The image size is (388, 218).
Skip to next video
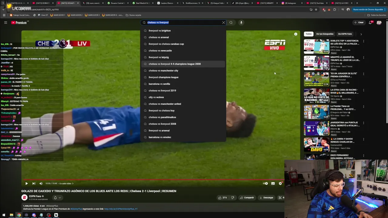click(x=34, y=183)
